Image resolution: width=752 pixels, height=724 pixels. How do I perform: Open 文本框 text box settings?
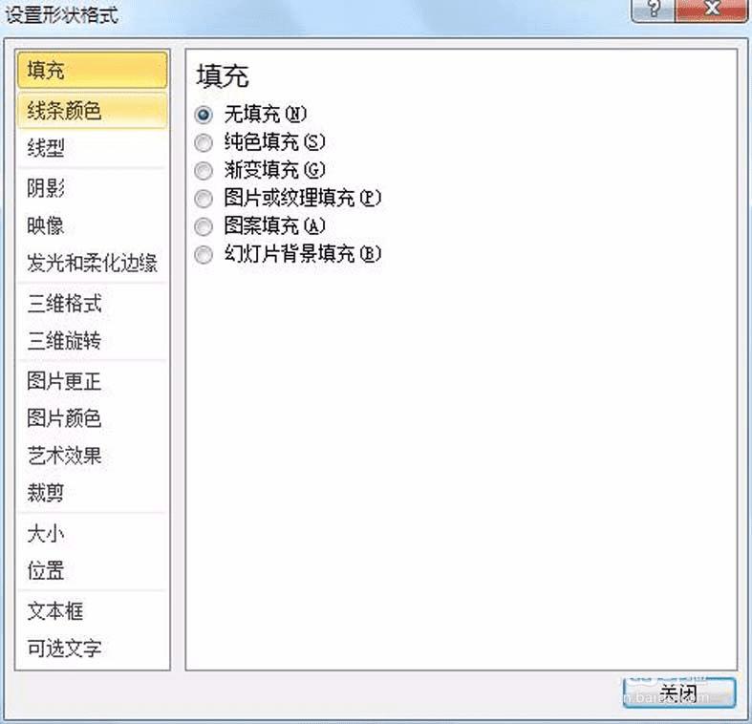[x=92, y=611]
